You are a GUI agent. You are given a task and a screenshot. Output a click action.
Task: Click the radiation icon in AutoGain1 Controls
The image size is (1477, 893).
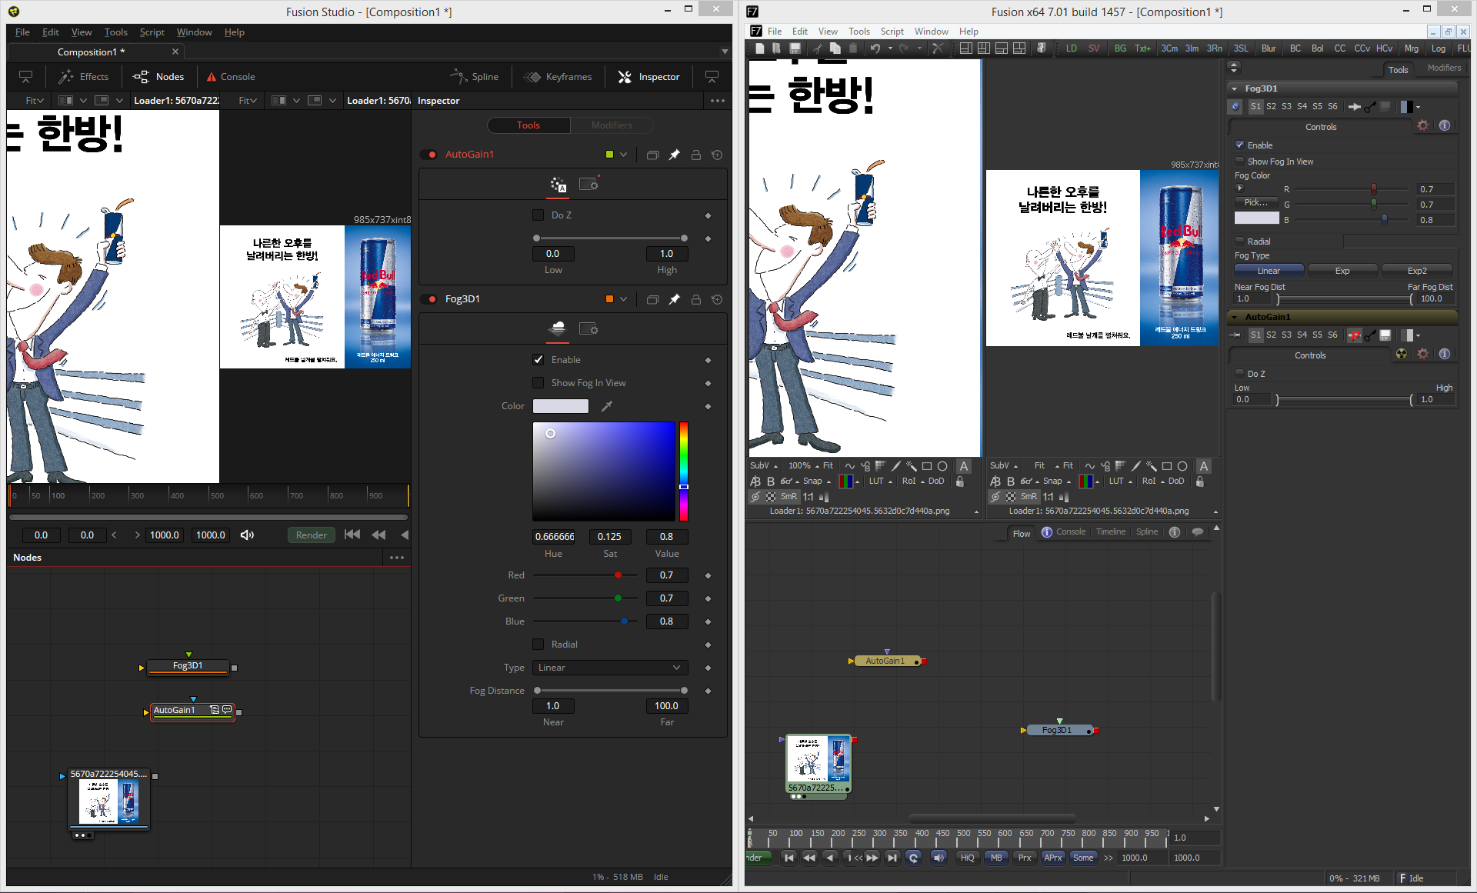tap(1402, 354)
